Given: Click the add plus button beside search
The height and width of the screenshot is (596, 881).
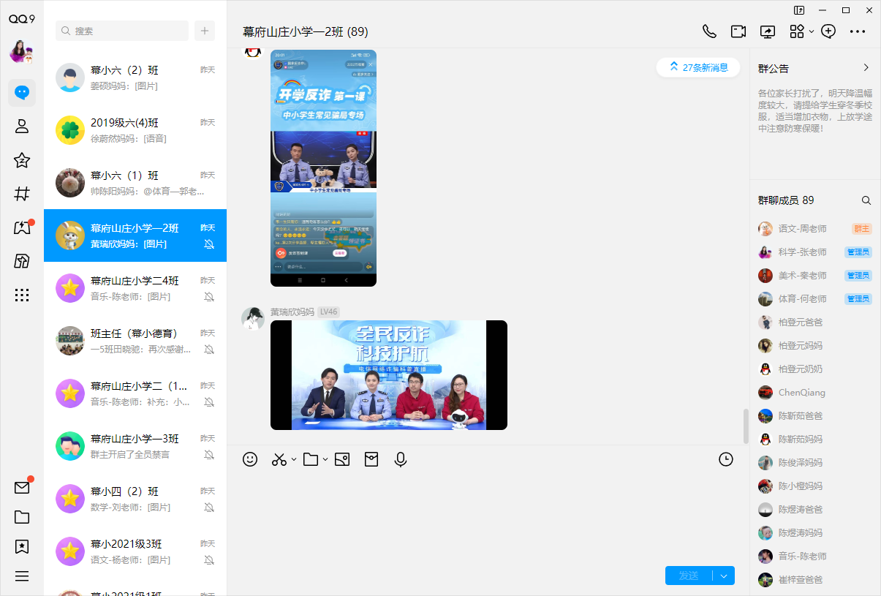Looking at the screenshot, I should (x=205, y=31).
